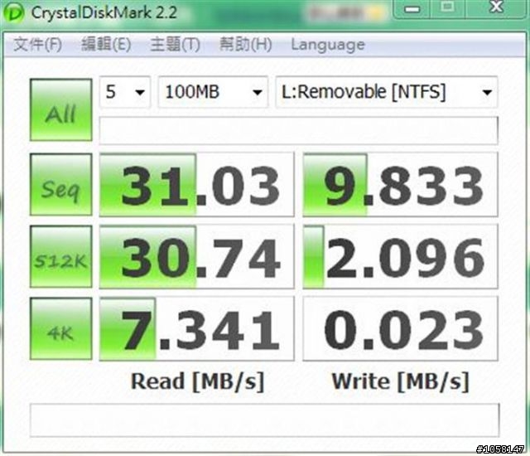The width and height of the screenshot is (530, 456).
Task: Click the Read [MB/s] column label
Action: [197, 382]
